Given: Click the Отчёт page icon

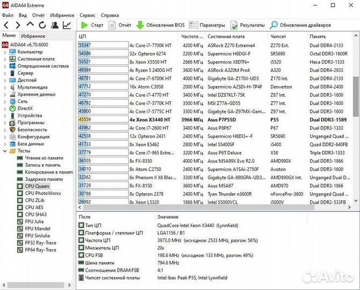Looking at the screenshot, I should 112,25.
